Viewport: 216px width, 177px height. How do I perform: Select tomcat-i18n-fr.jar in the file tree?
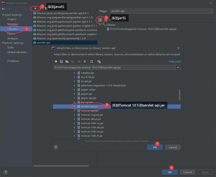[x=92, y=136]
